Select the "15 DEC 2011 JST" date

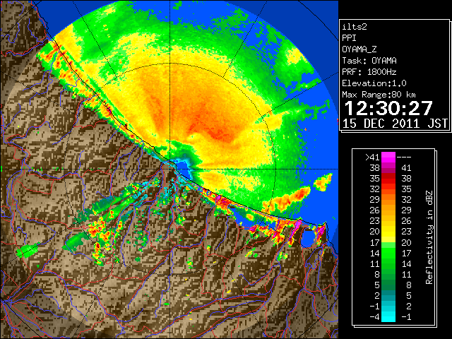click(x=395, y=124)
